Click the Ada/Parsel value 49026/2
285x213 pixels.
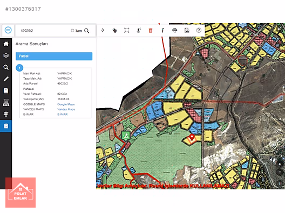pos(63,83)
